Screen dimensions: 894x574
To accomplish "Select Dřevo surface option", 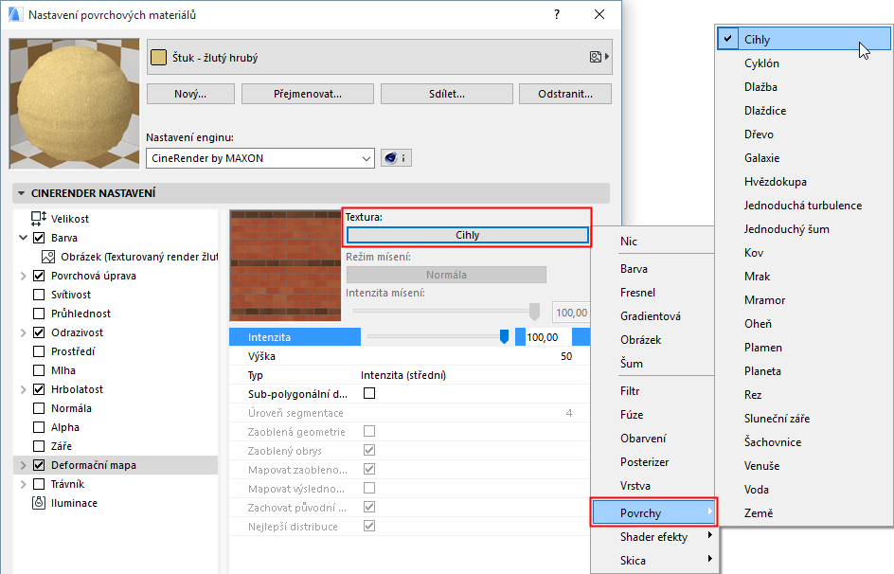I will point(759,135).
